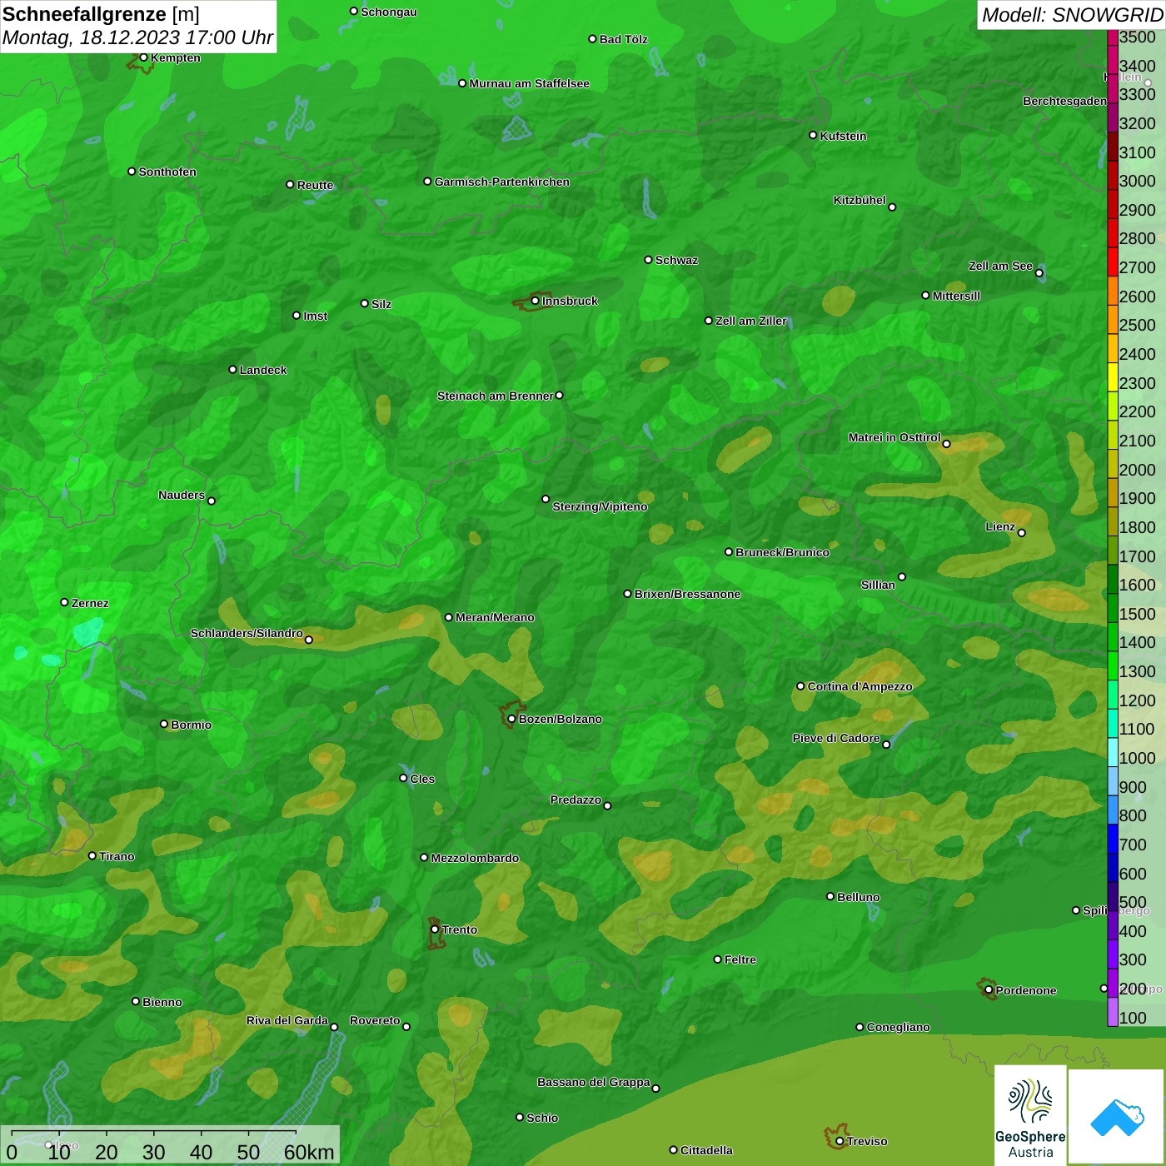Select the "Pieve di Cadore" label

[x=836, y=738]
